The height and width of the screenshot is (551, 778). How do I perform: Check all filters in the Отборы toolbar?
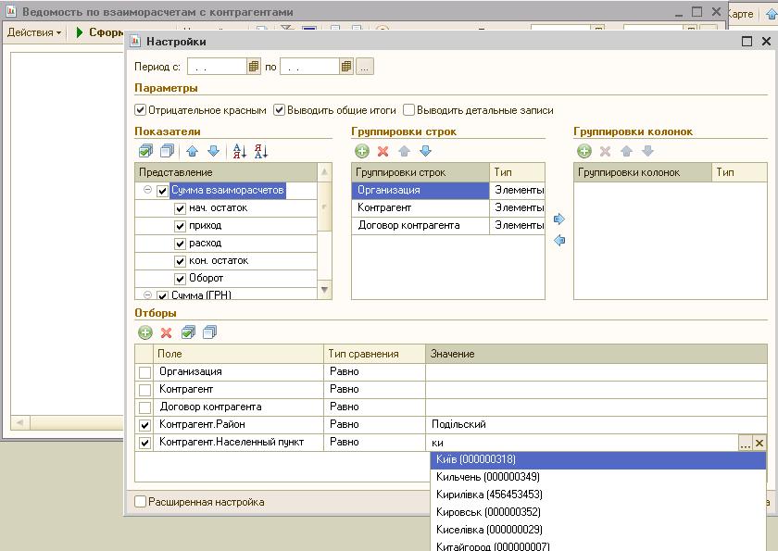point(189,332)
